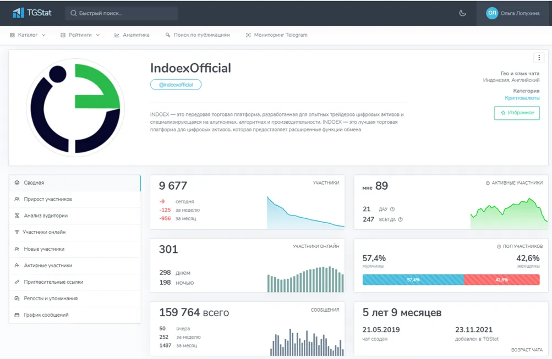Image resolution: width=552 pixels, height=359 pixels.
Task: Open the user avatar ОЛ
Action: pyautogui.click(x=492, y=13)
